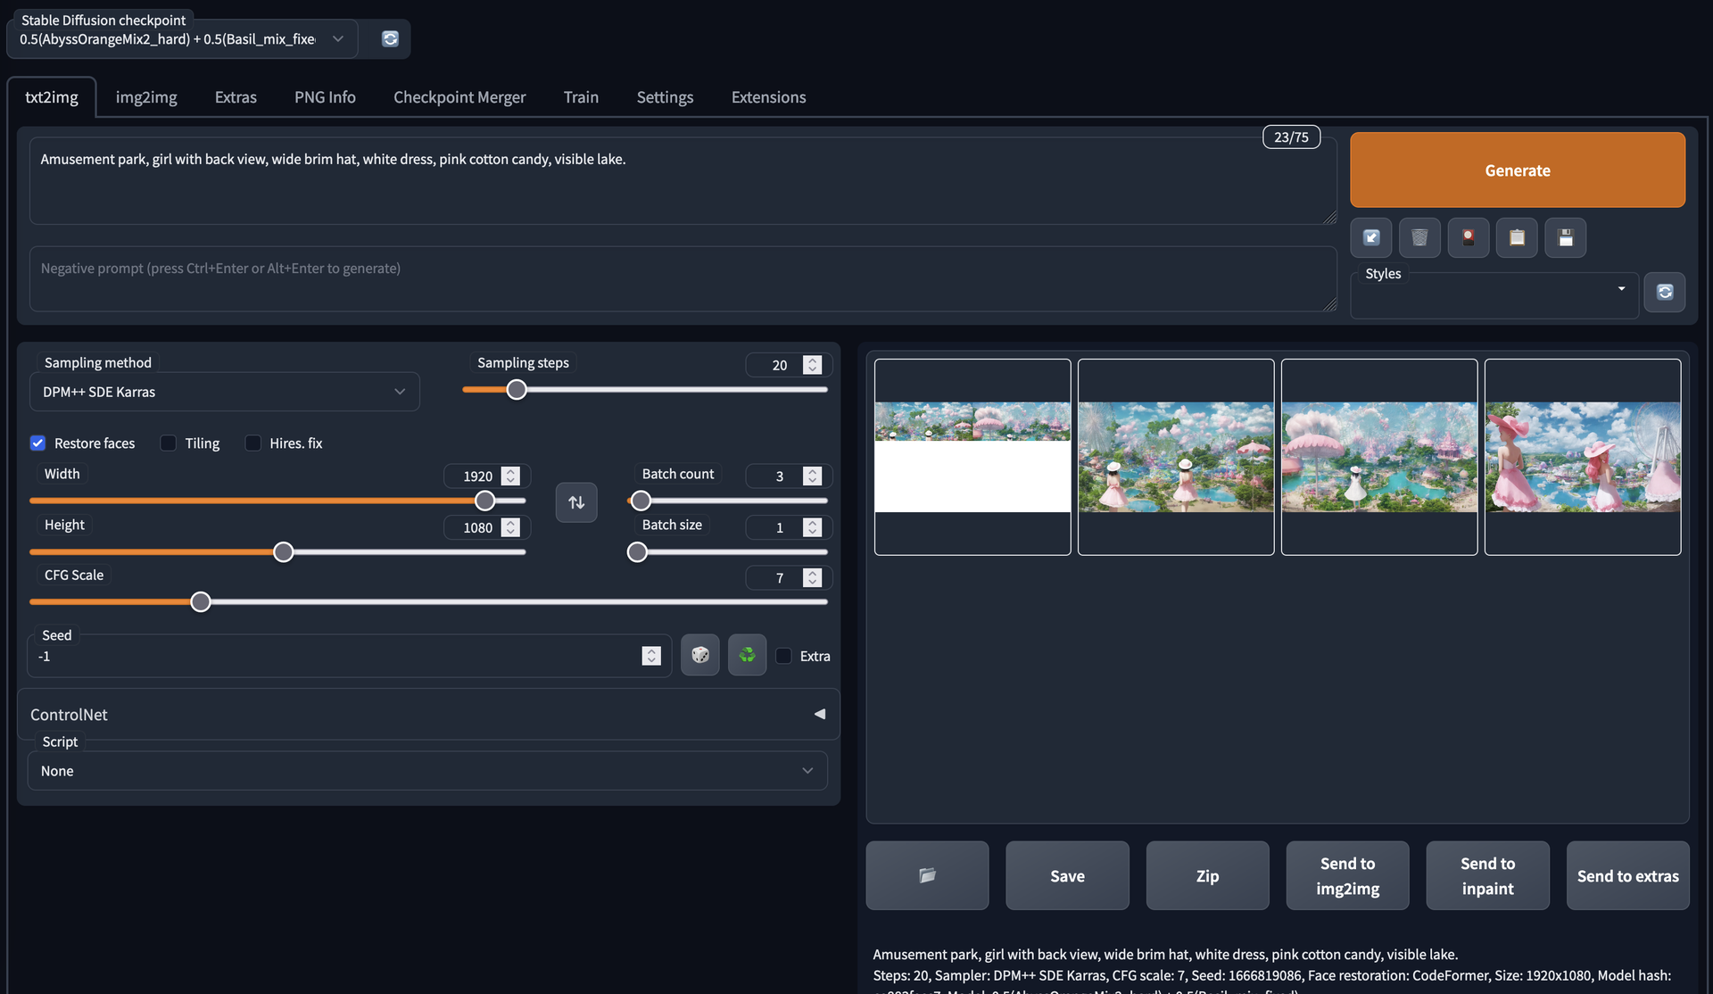Image resolution: width=1713 pixels, height=994 pixels.
Task: Click the green recycle reuse seed icon
Action: [748, 655]
